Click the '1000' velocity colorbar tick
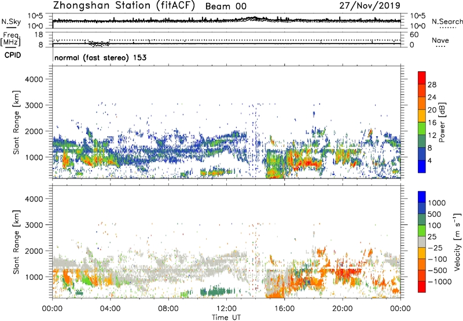463x321 pixels. [437, 203]
